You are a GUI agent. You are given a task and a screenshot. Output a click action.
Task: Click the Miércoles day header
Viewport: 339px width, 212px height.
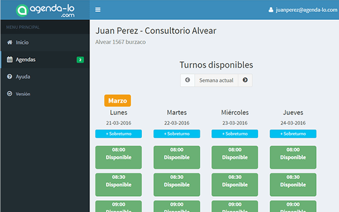click(x=235, y=112)
